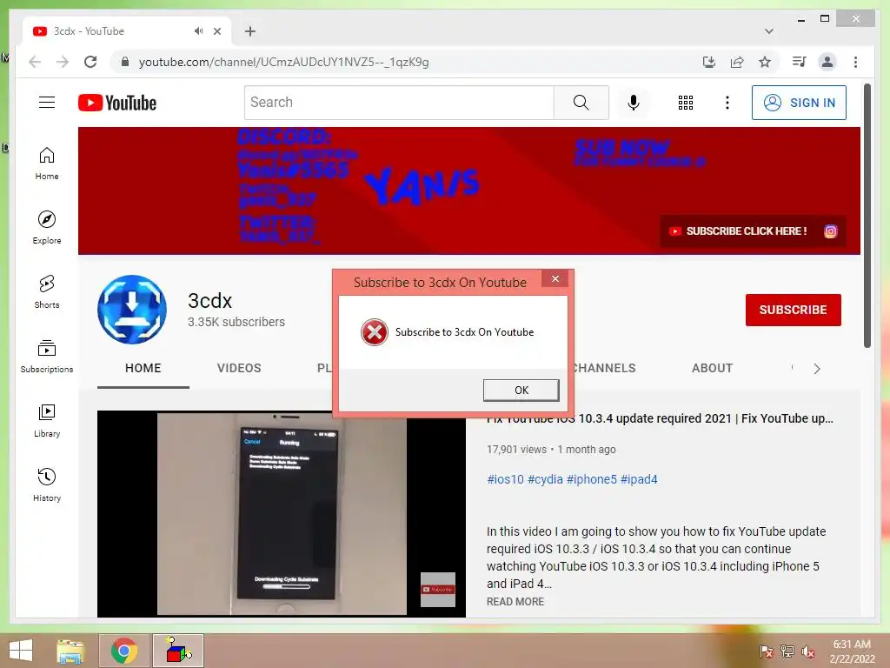Expand the Chrome tab search chevron
The image size is (890, 668).
click(769, 31)
